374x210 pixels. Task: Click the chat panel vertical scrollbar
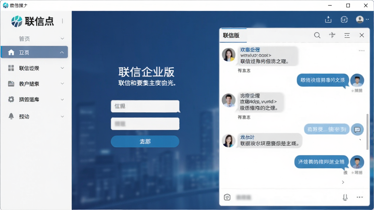(367, 131)
